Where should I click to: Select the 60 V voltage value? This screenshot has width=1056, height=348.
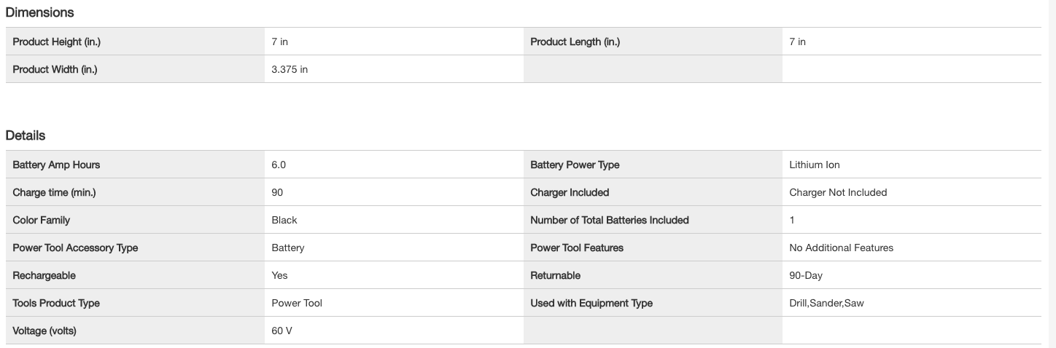tap(282, 331)
